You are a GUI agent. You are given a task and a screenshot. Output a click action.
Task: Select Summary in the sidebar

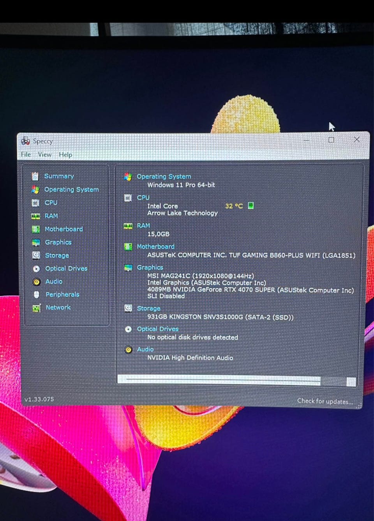59,176
